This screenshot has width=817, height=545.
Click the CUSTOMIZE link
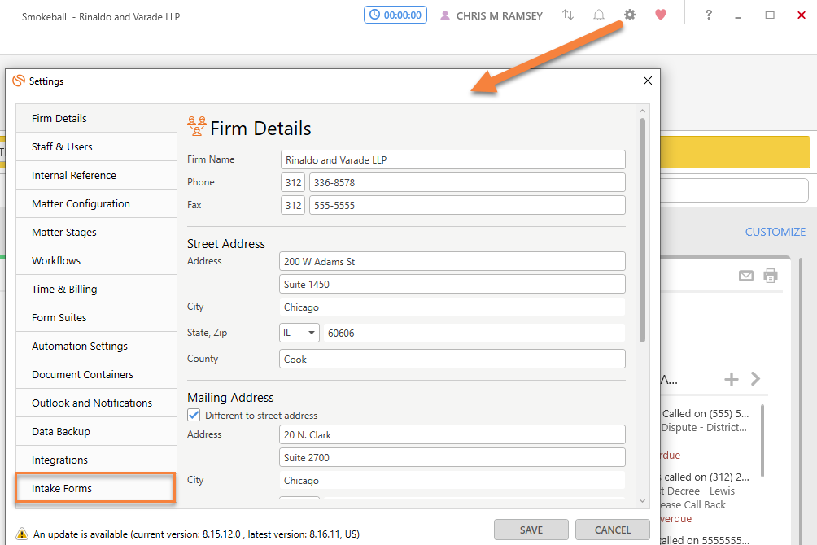click(775, 232)
